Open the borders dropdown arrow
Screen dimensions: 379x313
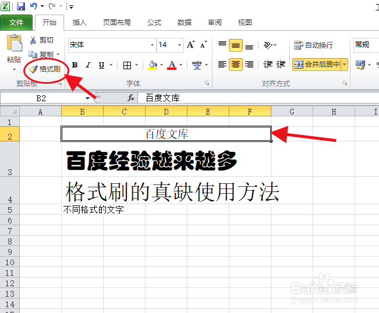137,65
